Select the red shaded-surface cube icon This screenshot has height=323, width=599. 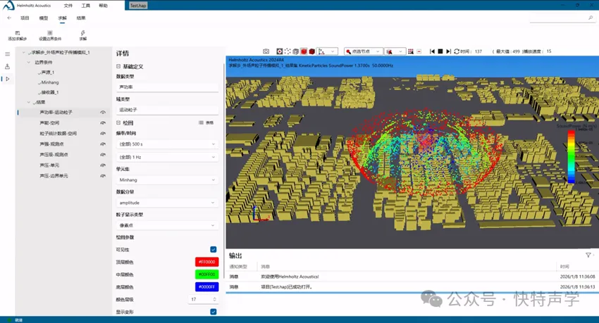[x=304, y=51]
